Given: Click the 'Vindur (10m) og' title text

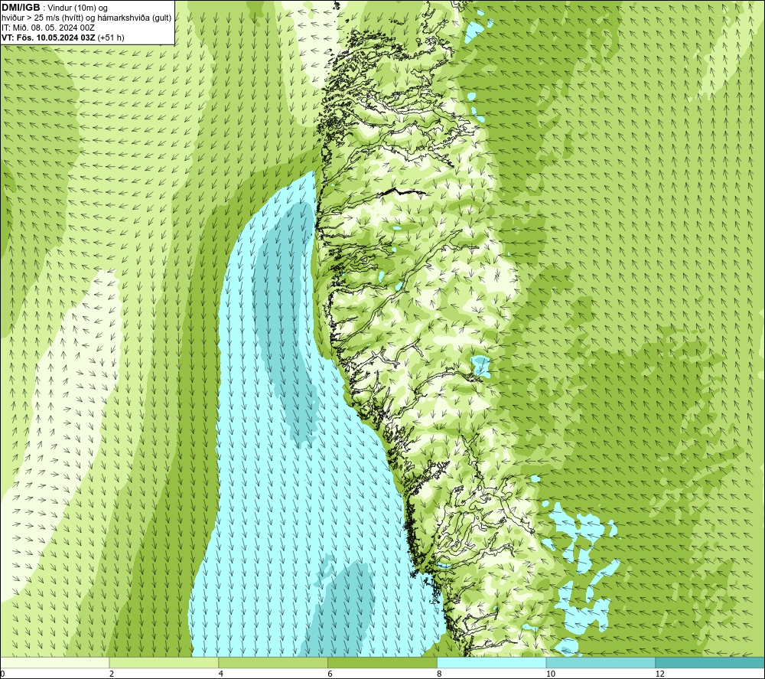Looking at the screenshot, I should (77, 8).
